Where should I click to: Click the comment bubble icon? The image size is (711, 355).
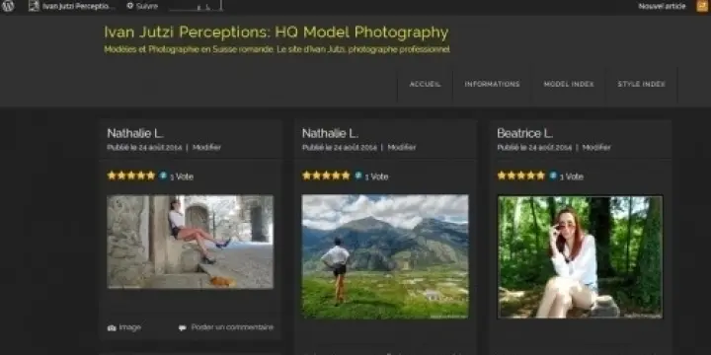point(183,327)
